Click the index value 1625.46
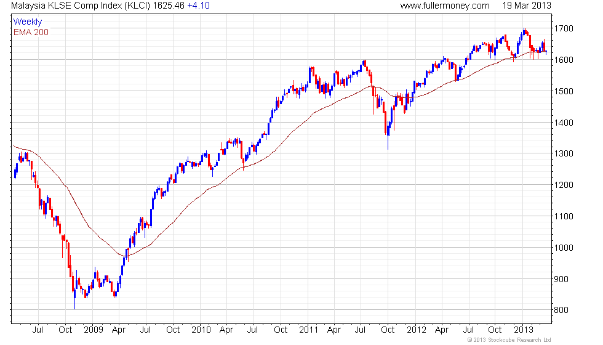 coord(169,6)
